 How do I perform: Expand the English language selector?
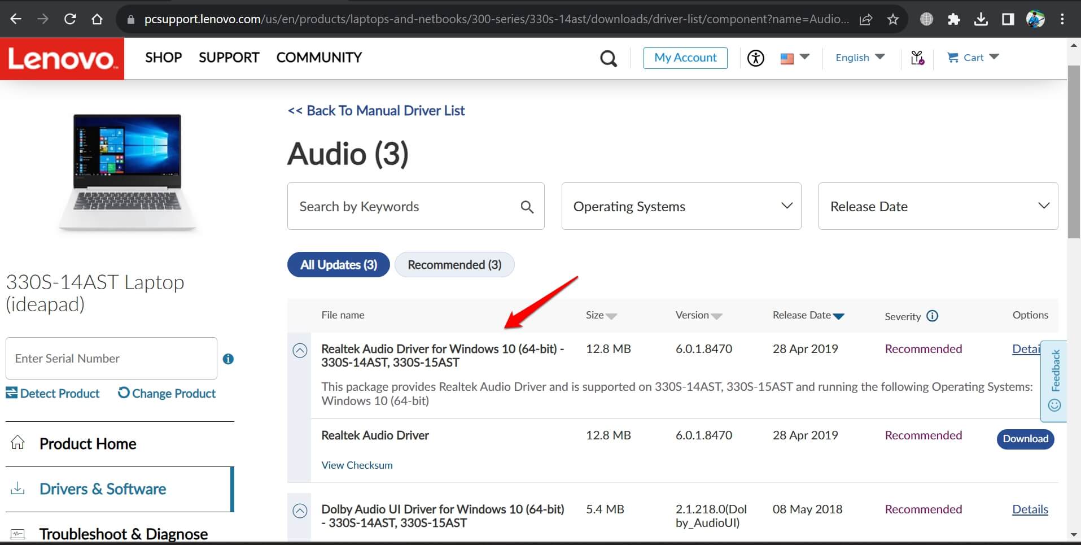859,58
